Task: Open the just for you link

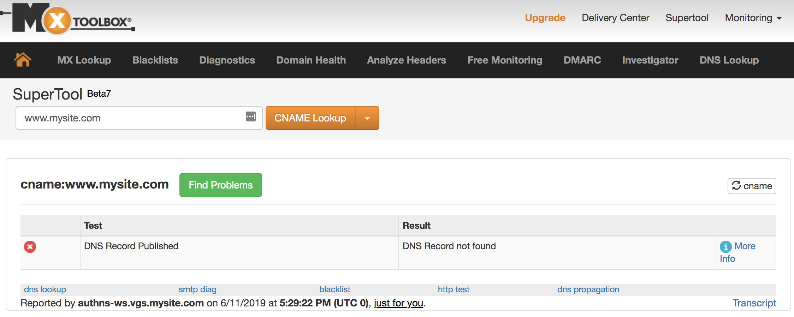Action: pyautogui.click(x=398, y=303)
